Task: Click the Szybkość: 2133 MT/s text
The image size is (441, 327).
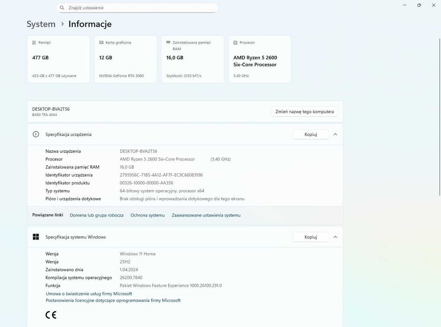Action: [x=184, y=76]
